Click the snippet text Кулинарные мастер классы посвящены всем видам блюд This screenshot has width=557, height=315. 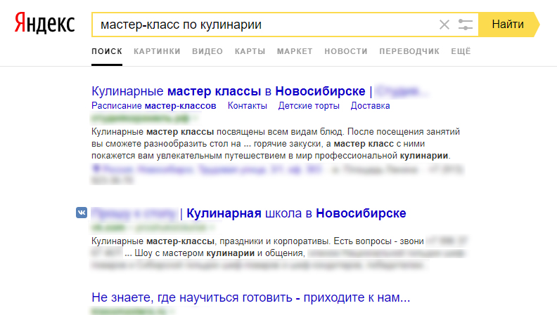pos(218,132)
